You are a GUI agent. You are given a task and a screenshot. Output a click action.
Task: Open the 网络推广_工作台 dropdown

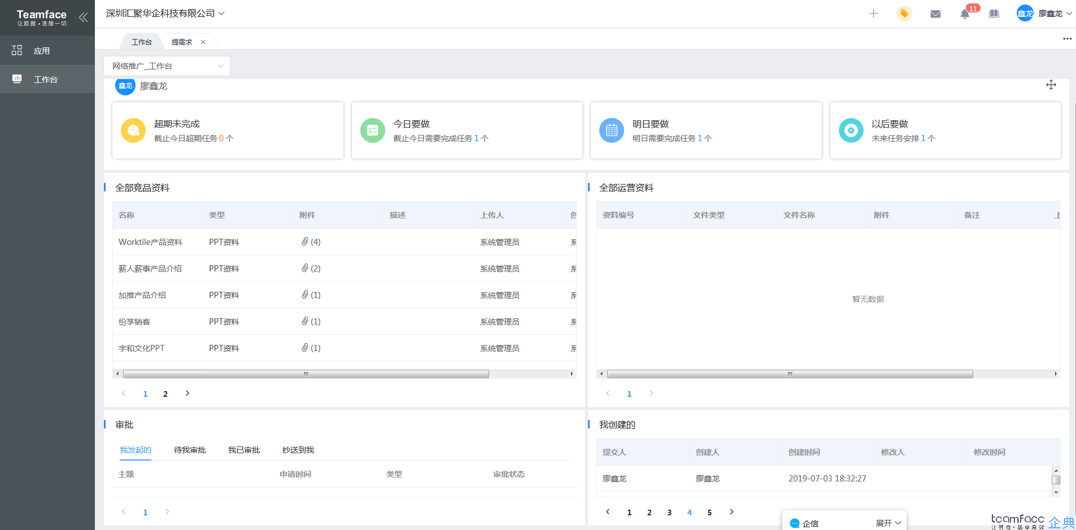tap(167, 66)
